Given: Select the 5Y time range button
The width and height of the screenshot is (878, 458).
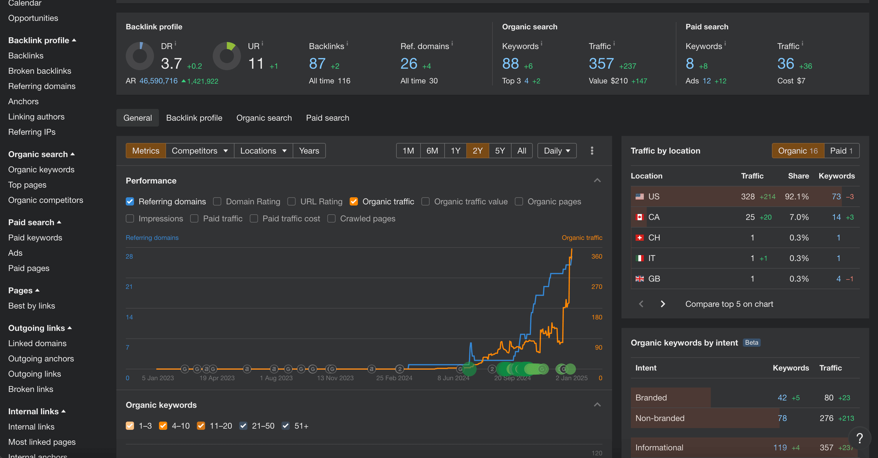Looking at the screenshot, I should [x=500, y=151].
